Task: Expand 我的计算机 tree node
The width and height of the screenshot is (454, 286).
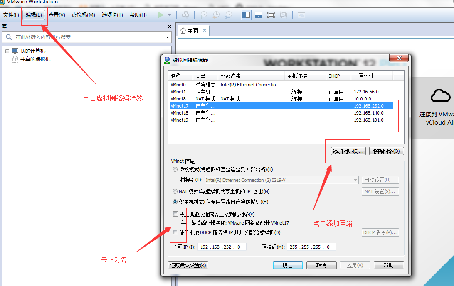Action: (x=7, y=51)
